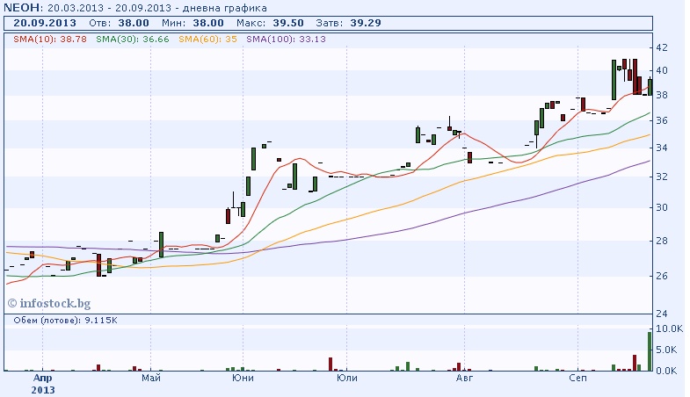The image size is (690, 397).
Task: Click the 32 price axis label
Action: coord(662,177)
